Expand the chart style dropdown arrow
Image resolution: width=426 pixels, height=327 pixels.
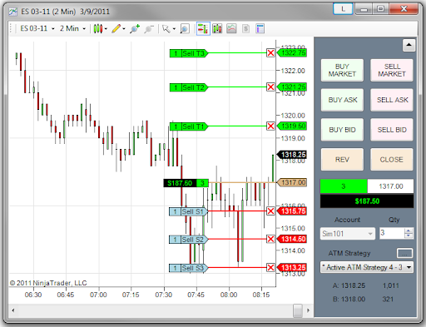pos(106,28)
